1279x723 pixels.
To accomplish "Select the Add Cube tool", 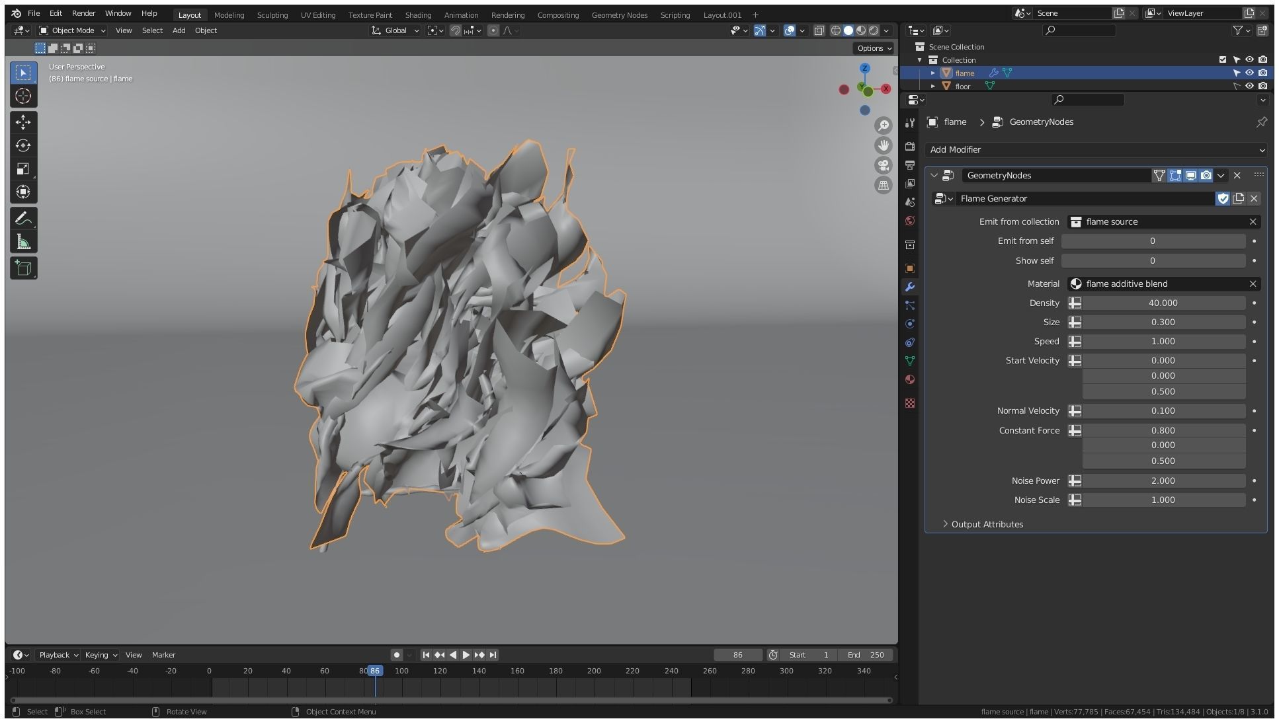I will [23, 268].
